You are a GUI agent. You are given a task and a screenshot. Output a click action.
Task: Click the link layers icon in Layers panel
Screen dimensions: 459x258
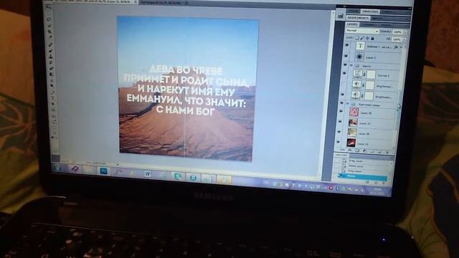pyautogui.click(x=342, y=150)
